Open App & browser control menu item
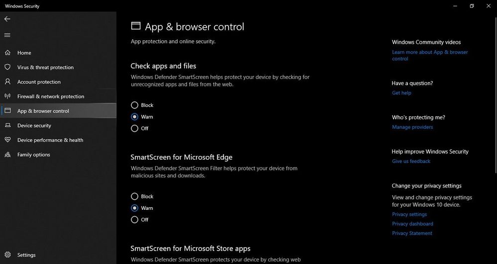 click(58, 111)
